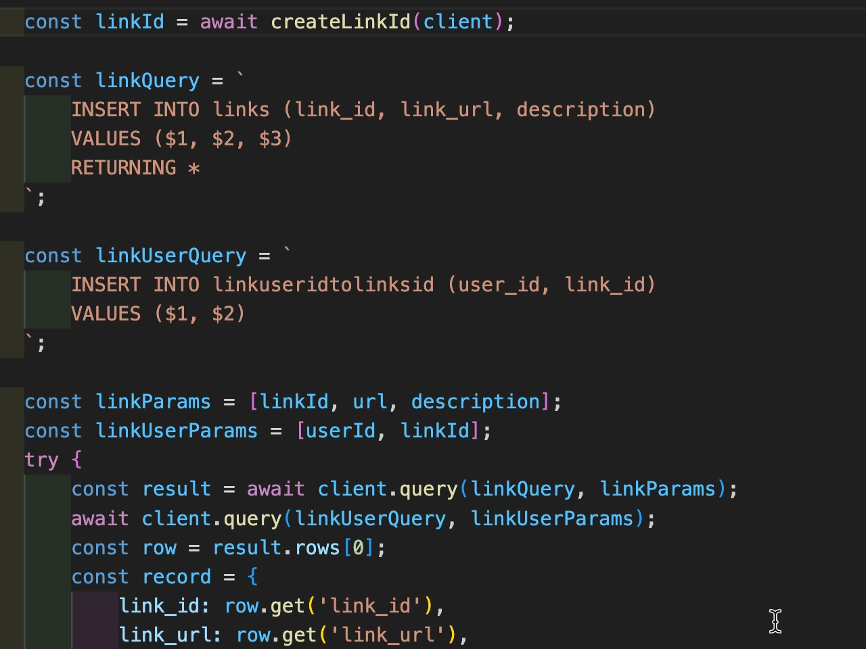This screenshot has width=866, height=649.
Task: Click 'linkuseridtolinksid' table name
Action: click(x=323, y=285)
